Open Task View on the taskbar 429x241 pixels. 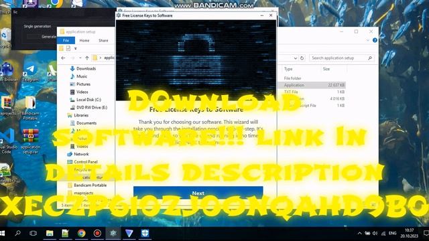33,234
